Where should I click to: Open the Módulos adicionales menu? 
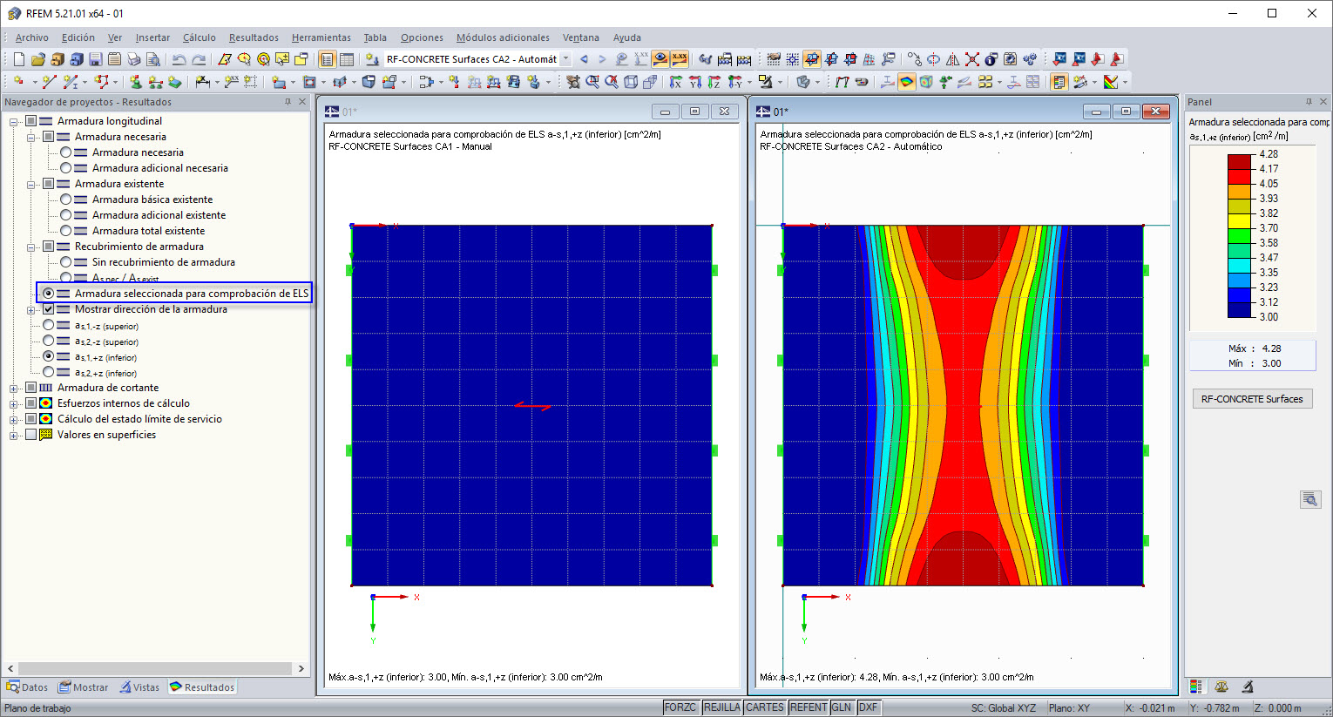[503, 37]
